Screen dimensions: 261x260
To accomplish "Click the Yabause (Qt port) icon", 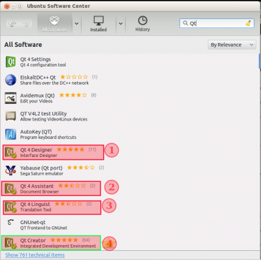I will [10, 171].
